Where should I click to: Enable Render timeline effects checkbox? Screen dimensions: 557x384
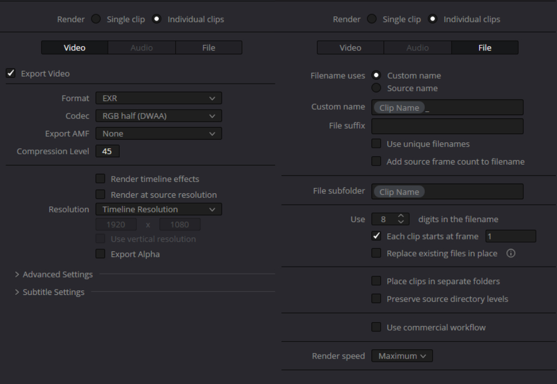point(101,179)
